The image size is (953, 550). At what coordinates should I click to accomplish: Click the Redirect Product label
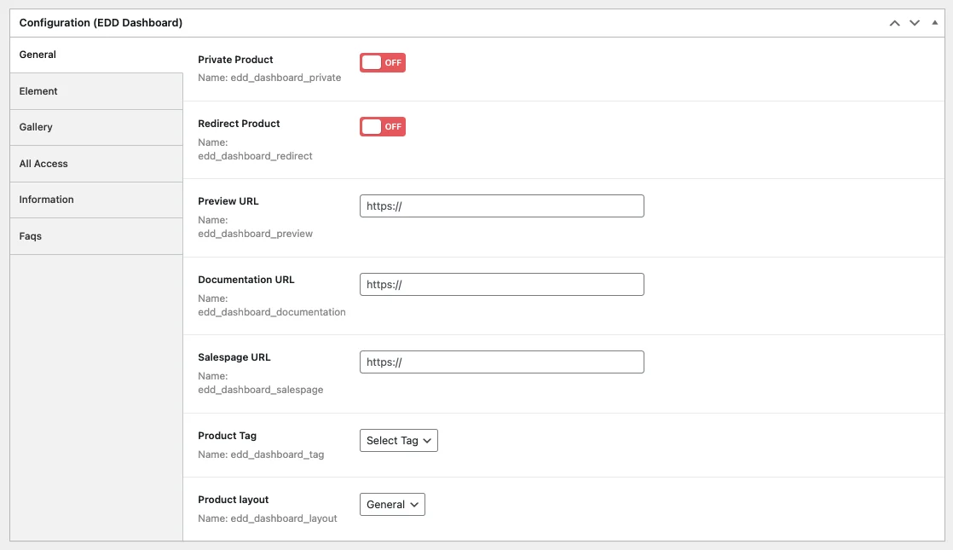pyautogui.click(x=239, y=124)
